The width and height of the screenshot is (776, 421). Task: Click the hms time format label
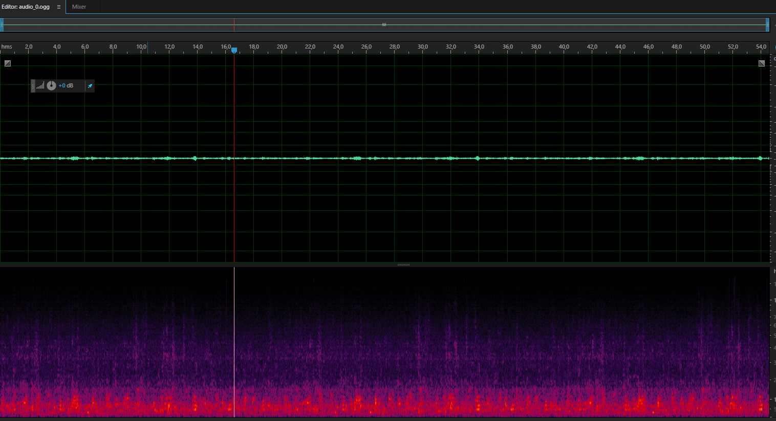[7, 47]
